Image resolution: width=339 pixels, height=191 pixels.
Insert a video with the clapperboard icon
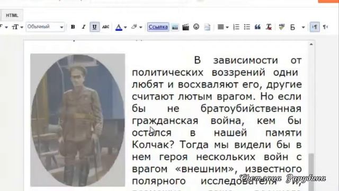[185, 27]
